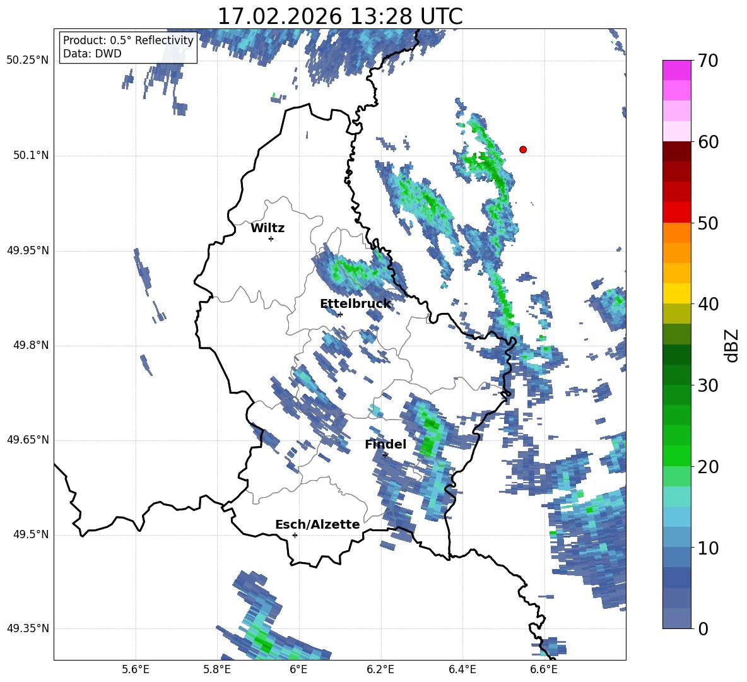Click the Findel station label
The image size is (747, 682).
pos(385,444)
